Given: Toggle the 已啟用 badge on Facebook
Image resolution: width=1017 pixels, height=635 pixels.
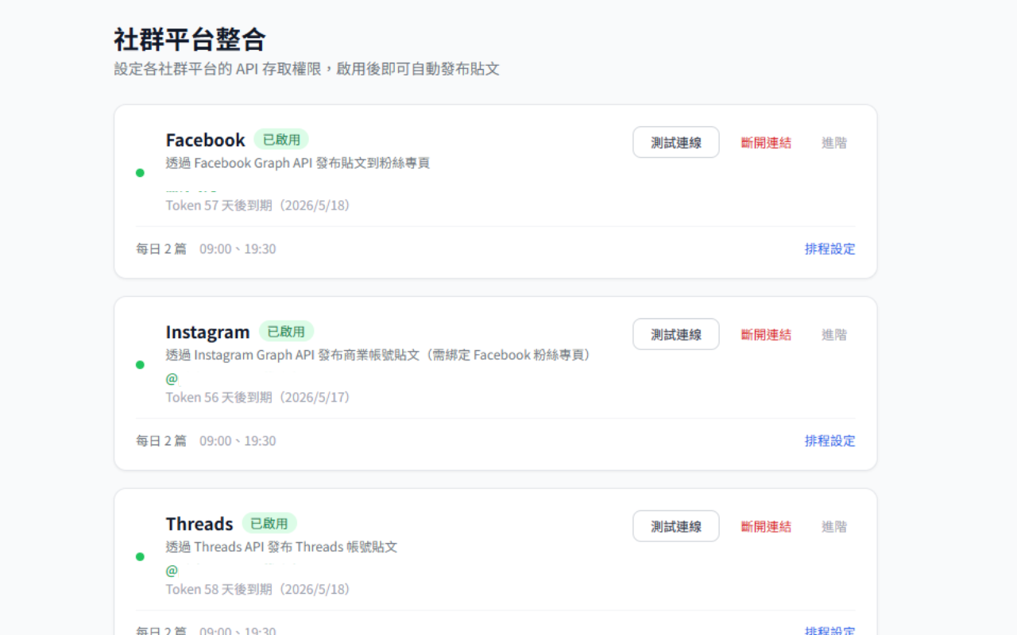Looking at the screenshot, I should (x=281, y=139).
